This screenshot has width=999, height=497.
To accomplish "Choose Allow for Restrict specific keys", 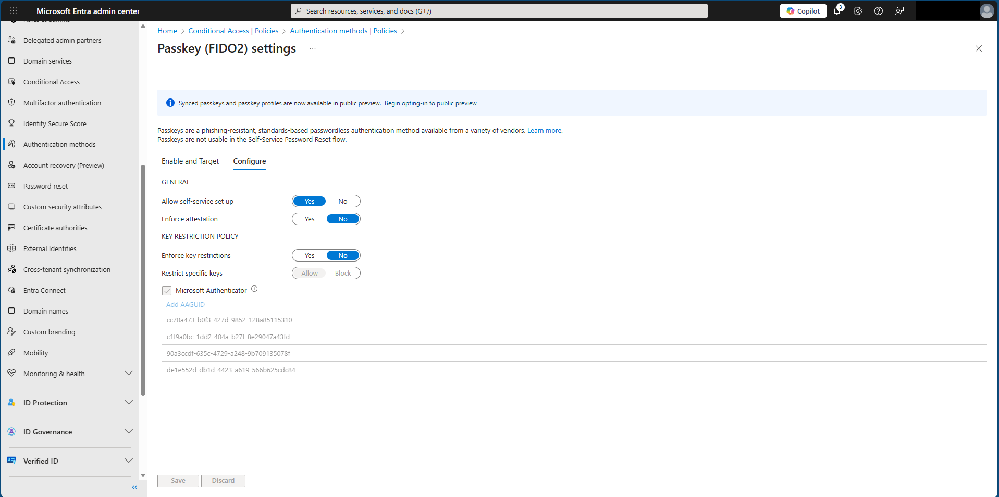I will 310,274.
